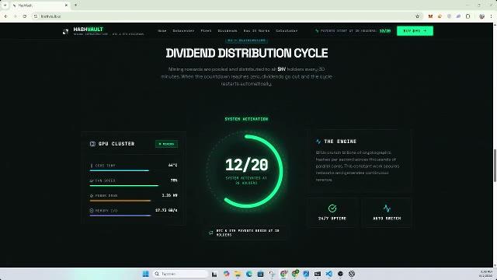Click the Auto Switch pulse icon
The image size is (497, 280).
pos(387,208)
